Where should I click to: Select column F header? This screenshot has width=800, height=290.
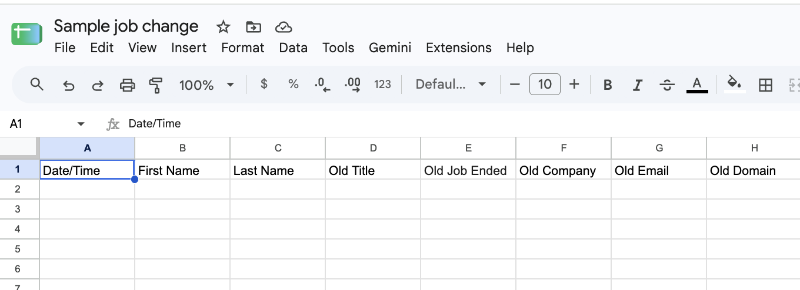point(564,148)
